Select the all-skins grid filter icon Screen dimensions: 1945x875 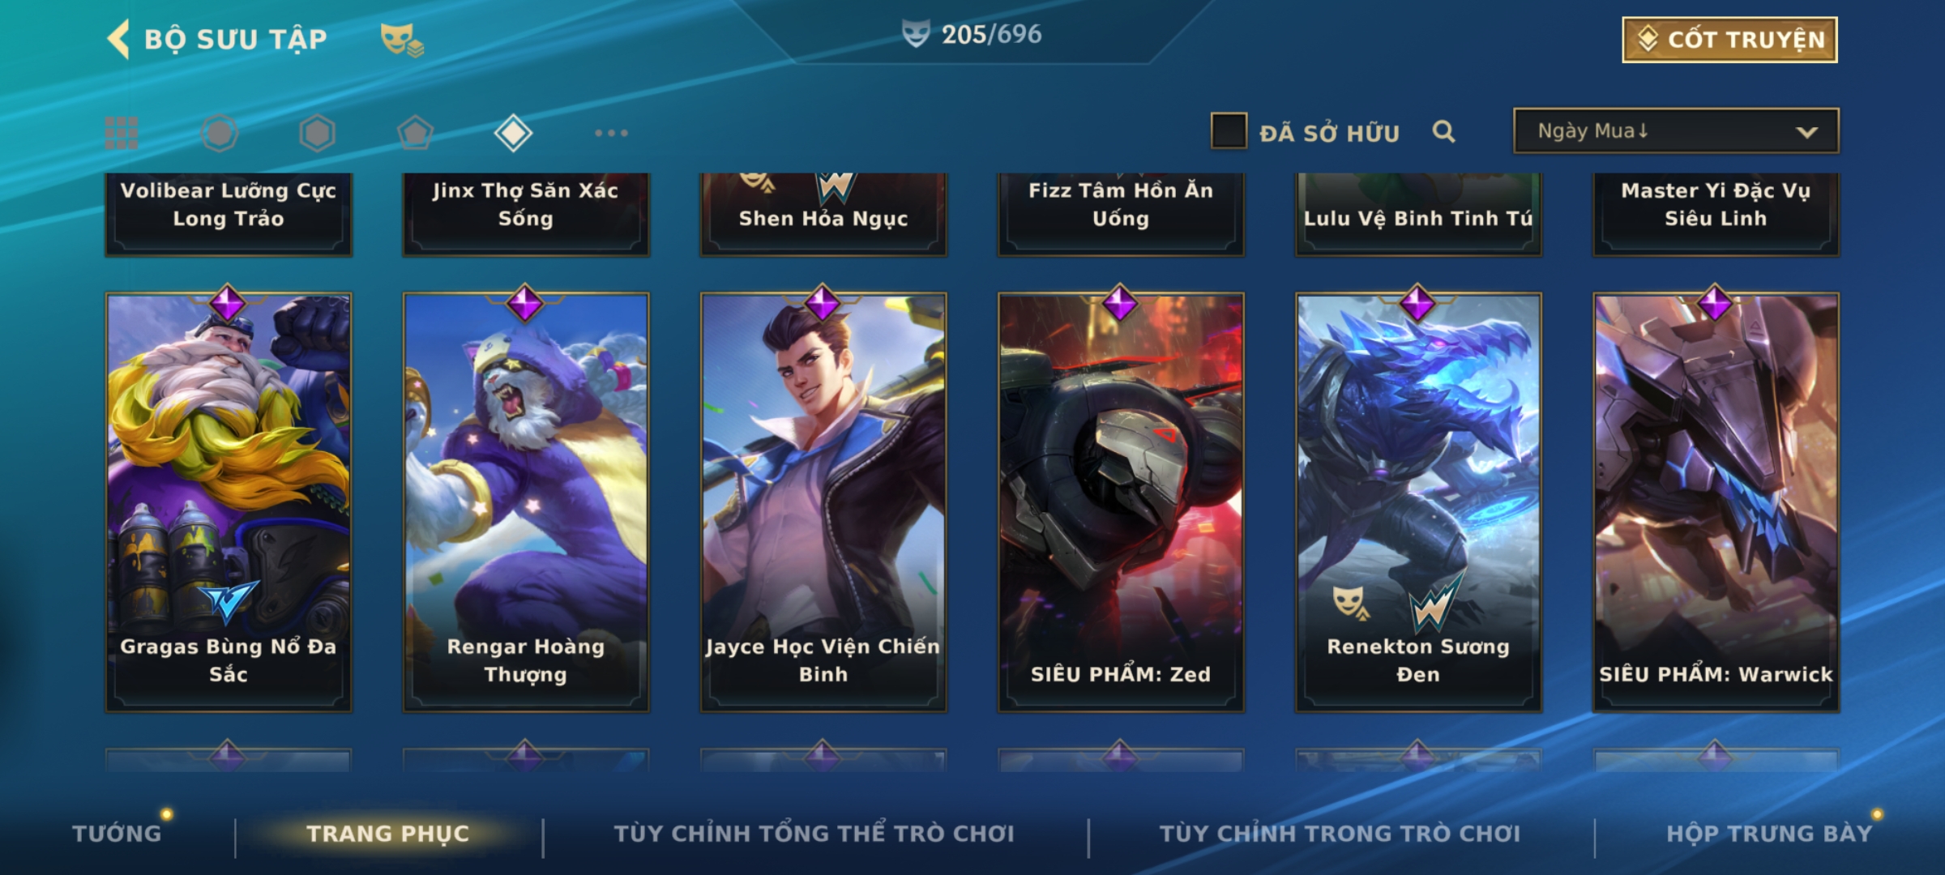point(122,133)
